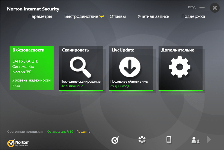Click the Norton 3% CPU reading
224x150 pixels.
tap(22, 72)
